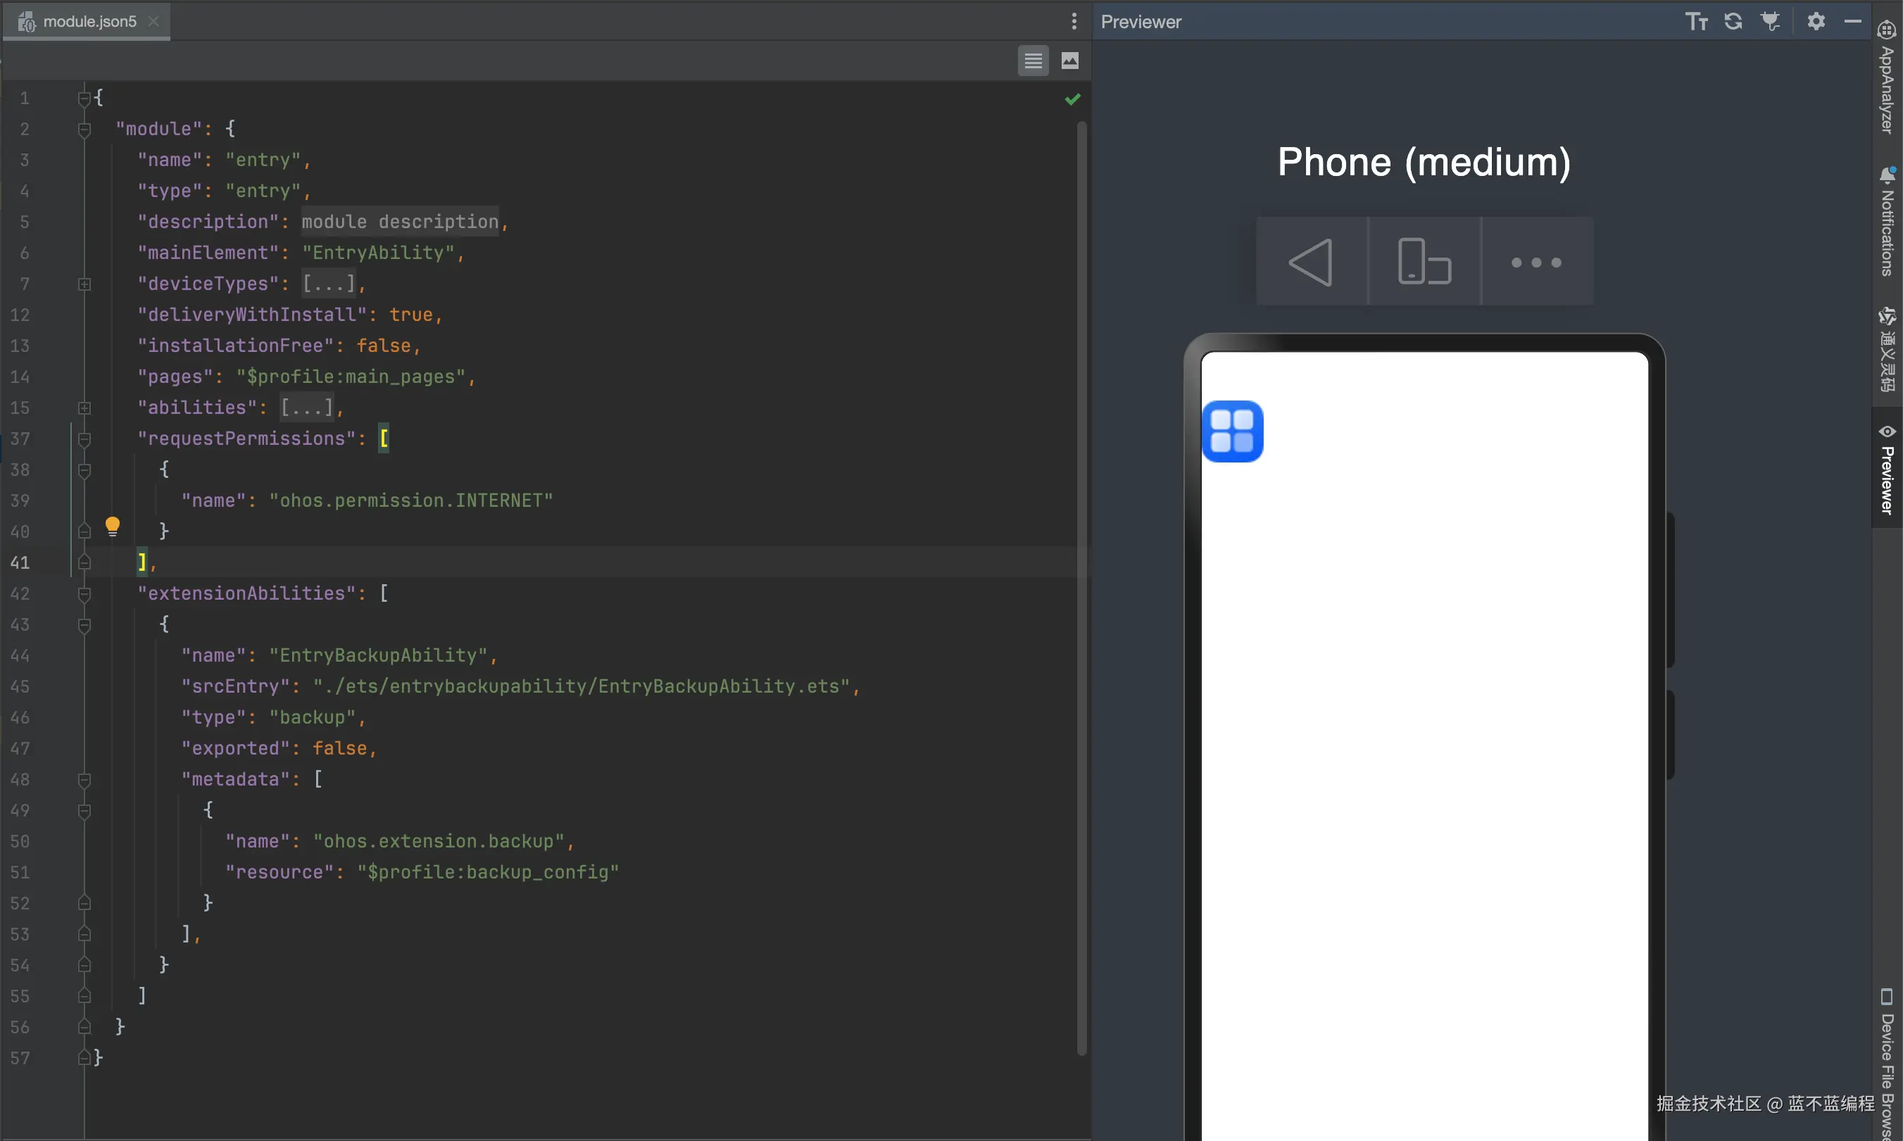Refresh the Previewer with the reload icon
The image size is (1903, 1141).
pyautogui.click(x=1733, y=22)
